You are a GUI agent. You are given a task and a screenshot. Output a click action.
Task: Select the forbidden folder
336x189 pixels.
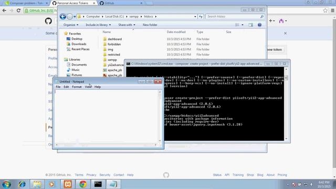pyautogui.click(x=114, y=44)
